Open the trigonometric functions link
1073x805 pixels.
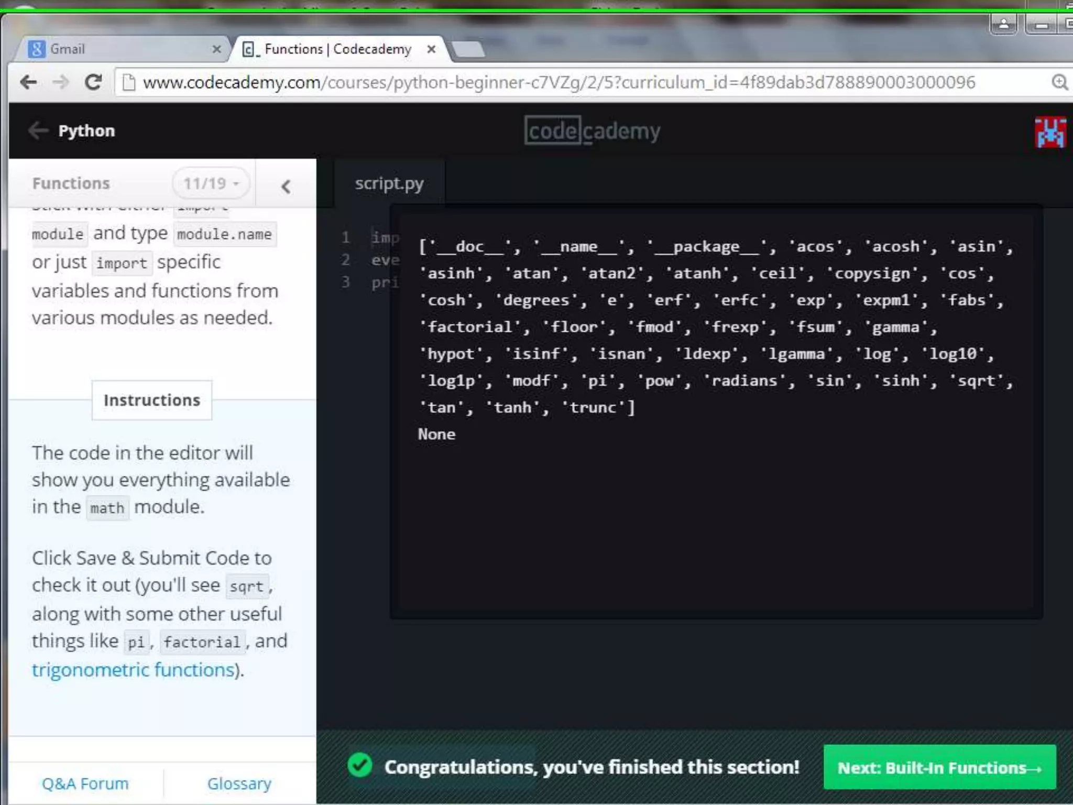[133, 670]
